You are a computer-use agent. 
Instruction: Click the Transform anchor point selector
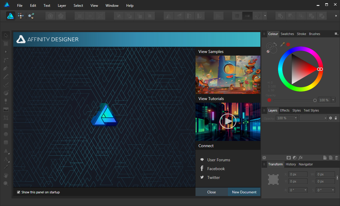coord(273,180)
